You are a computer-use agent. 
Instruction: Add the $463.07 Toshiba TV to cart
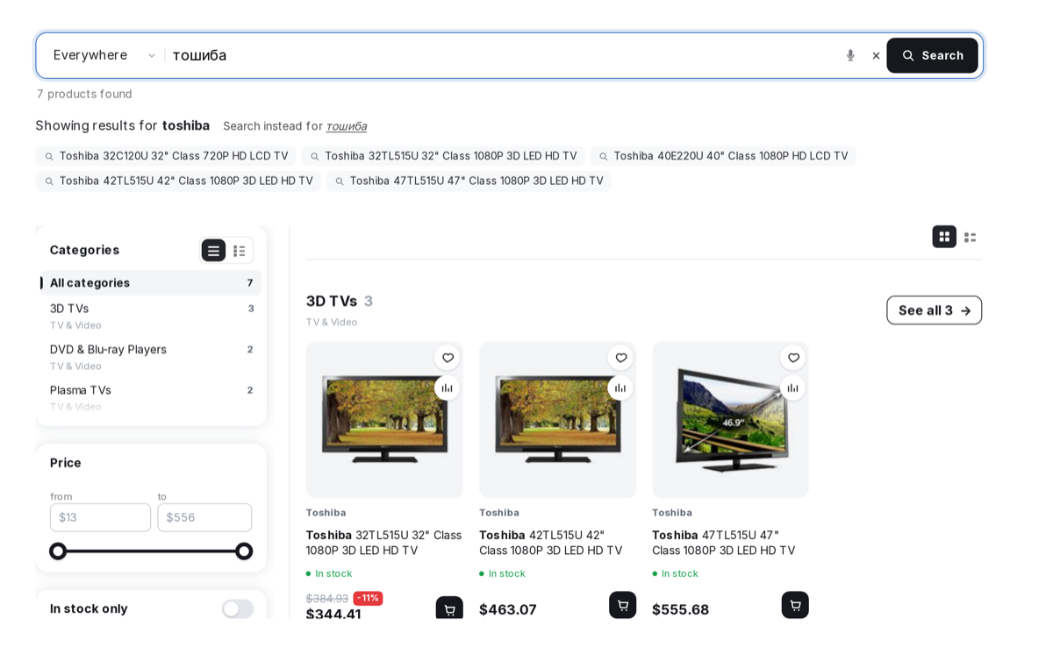point(623,605)
